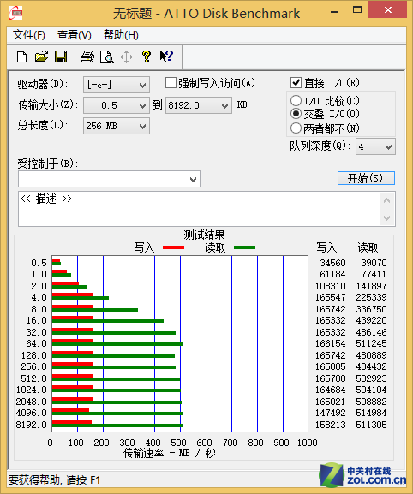Click description scrollbar up arrow
This screenshot has width=413, height=494.
(x=387, y=200)
